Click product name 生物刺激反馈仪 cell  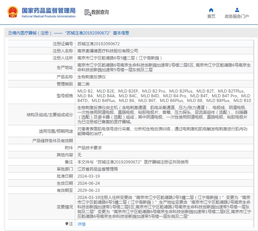coord(91,77)
